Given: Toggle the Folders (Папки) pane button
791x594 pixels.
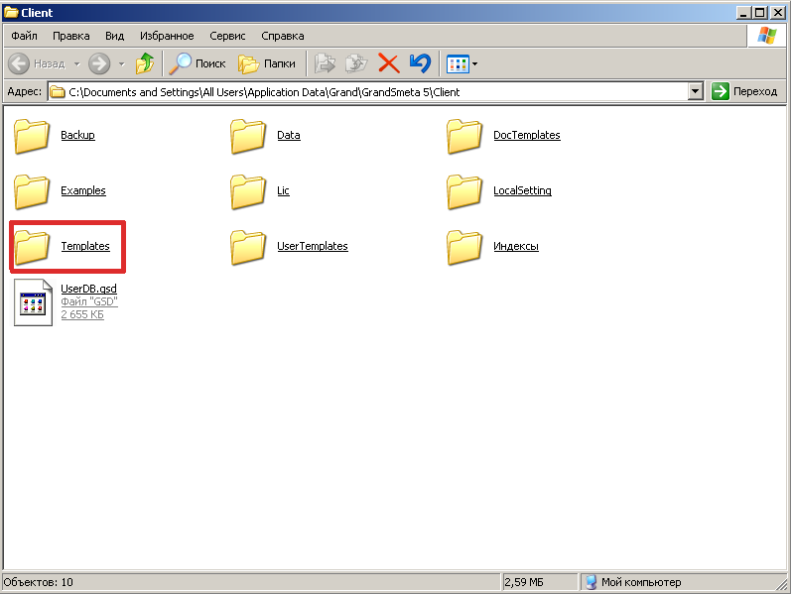Looking at the screenshot, I should tap(267, 63).
